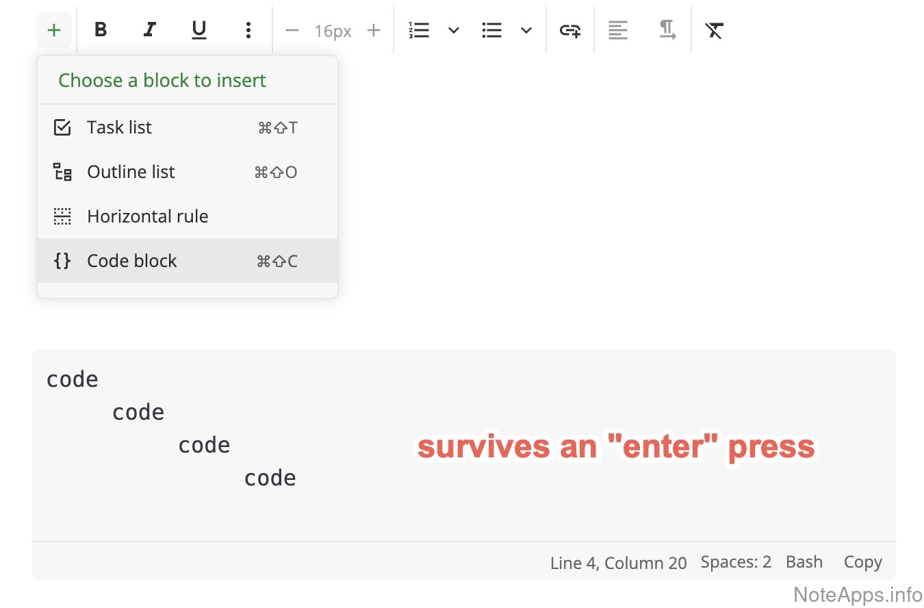924x608 pixels.
Task: Choose Code block from the insert menu
Action: click(x=131, y=261)
